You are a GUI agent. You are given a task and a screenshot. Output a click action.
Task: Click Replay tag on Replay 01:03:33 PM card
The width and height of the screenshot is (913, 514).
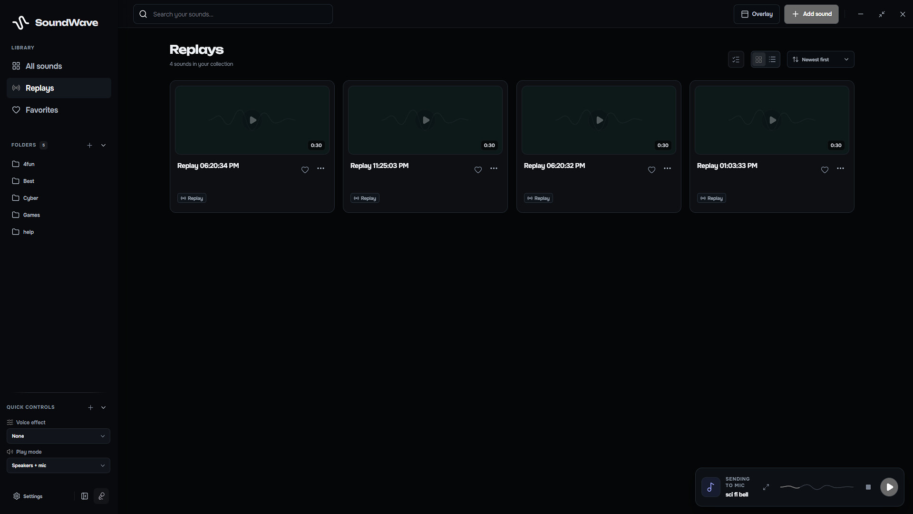711,198
